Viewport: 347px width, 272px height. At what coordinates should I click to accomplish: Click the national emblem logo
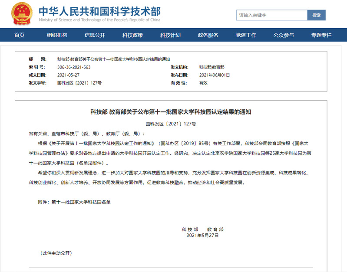click(21, 13)
